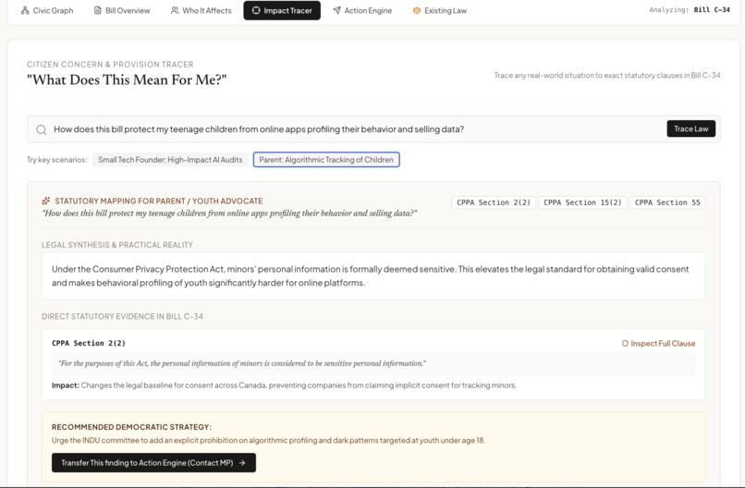Click the Urge the INDU committee recommendation text
The height and width of the screenshot is (488, 745).
click(268, 441)
